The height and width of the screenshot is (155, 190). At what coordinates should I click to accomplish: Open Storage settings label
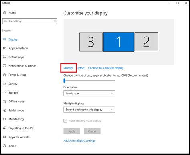[x=13, y=93]
